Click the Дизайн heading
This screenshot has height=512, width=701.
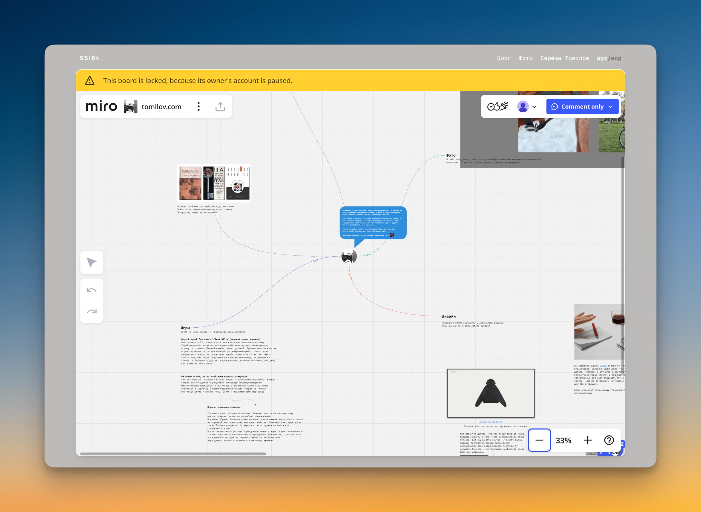(x=449, y=316)
